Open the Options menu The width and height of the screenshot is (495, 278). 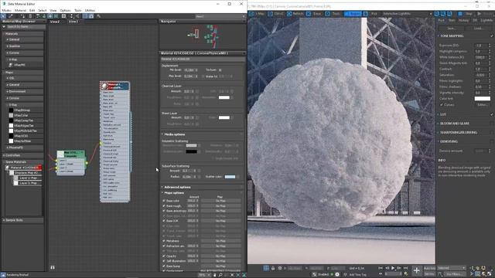65,10
